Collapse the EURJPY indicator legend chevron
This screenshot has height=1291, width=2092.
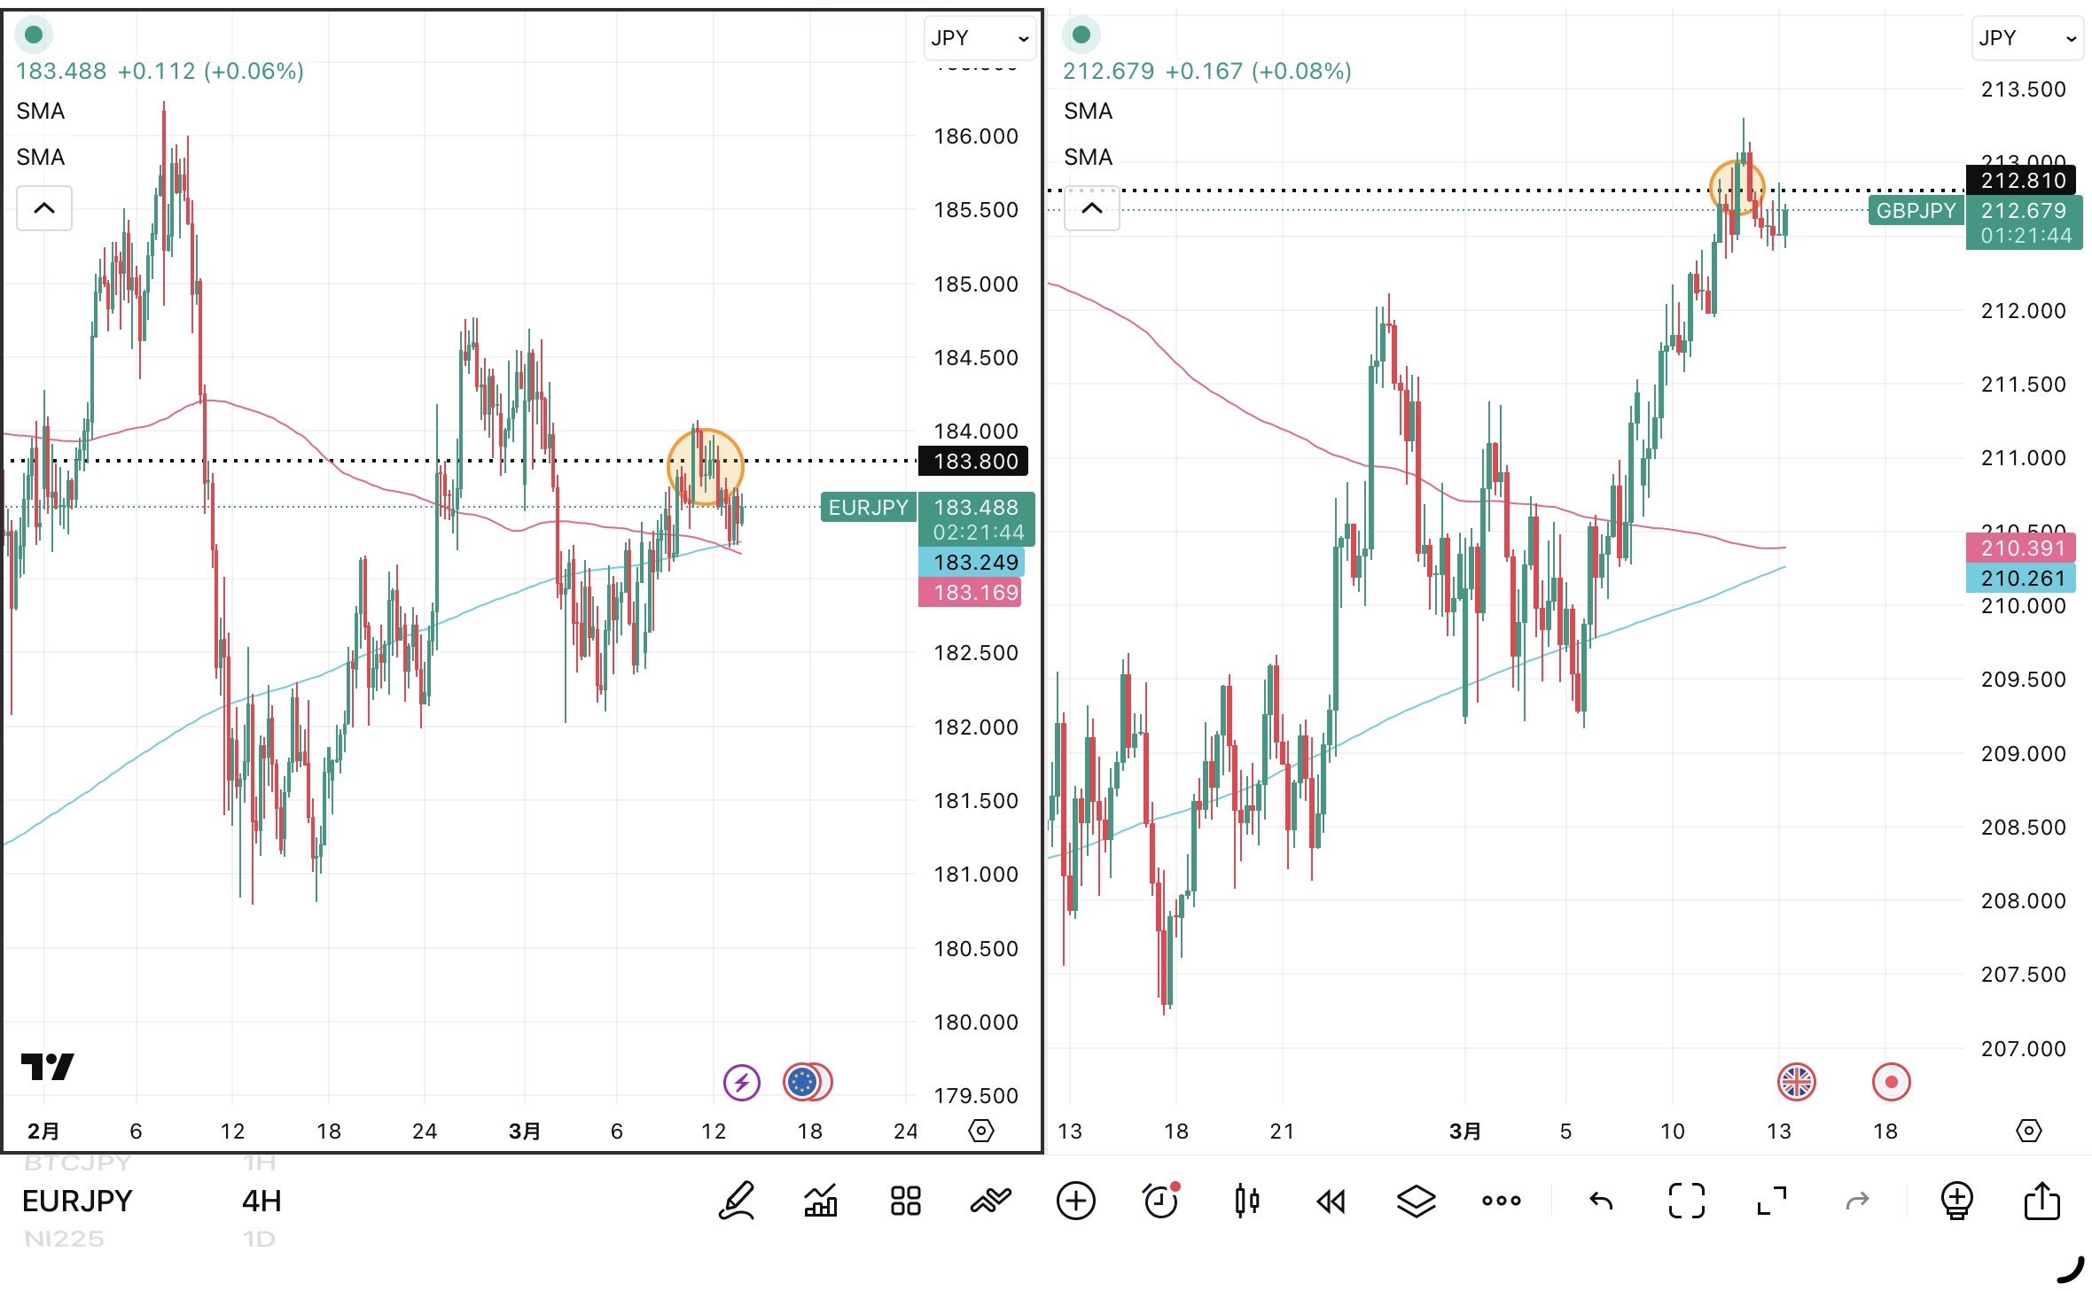(44, 208)
